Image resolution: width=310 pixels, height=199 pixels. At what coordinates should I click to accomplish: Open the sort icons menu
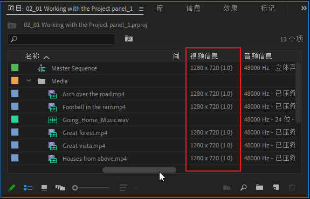[x=123, y=188]
